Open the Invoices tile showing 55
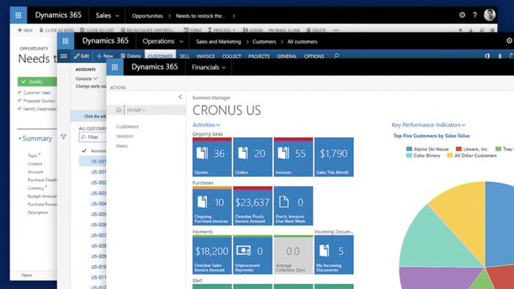The width and height of the screenshot is (514, 289). click(x=294, y=157)
